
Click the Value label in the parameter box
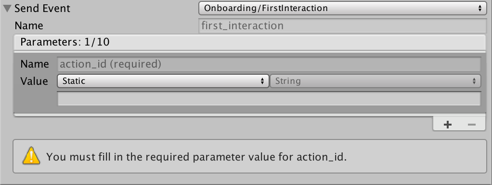(34, 81)
